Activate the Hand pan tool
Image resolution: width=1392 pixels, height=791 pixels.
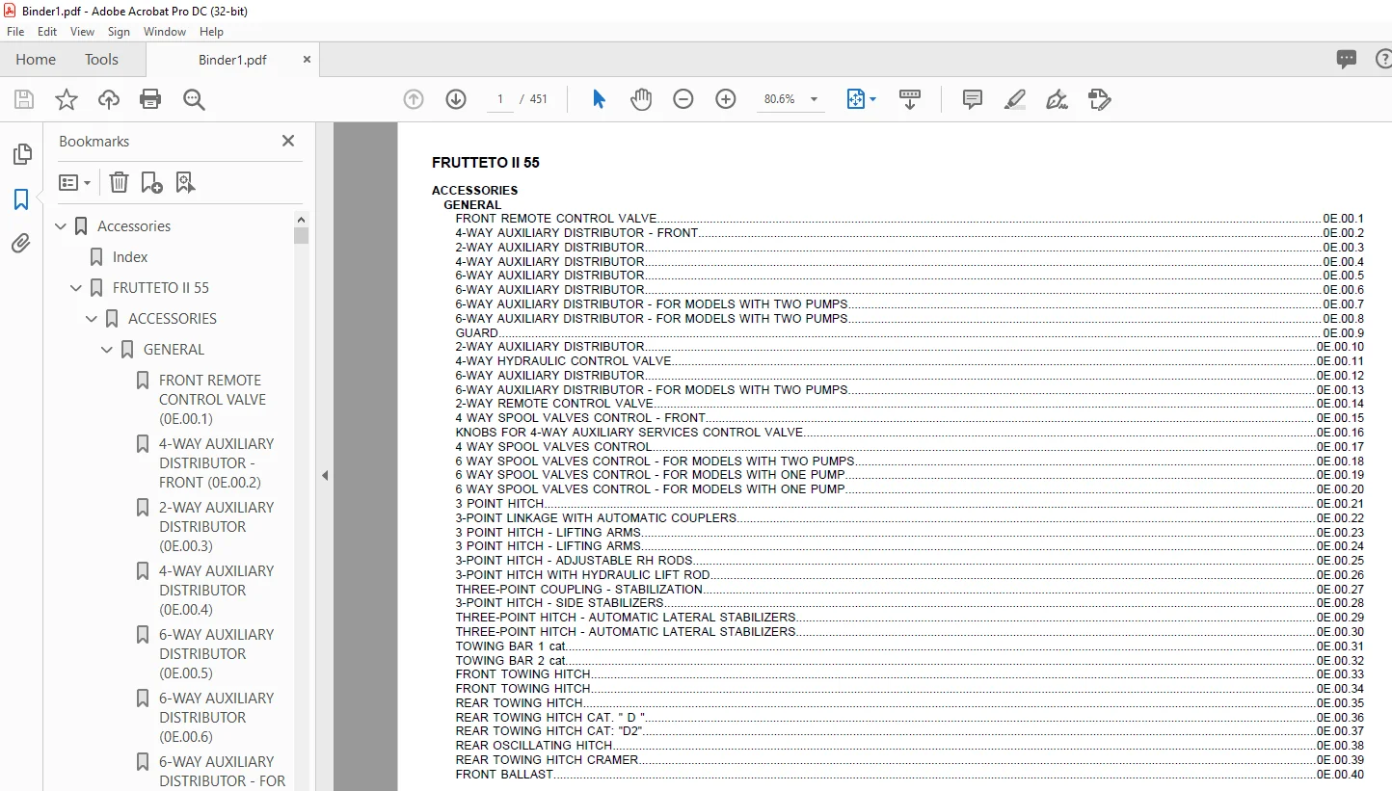coord(641,99)
